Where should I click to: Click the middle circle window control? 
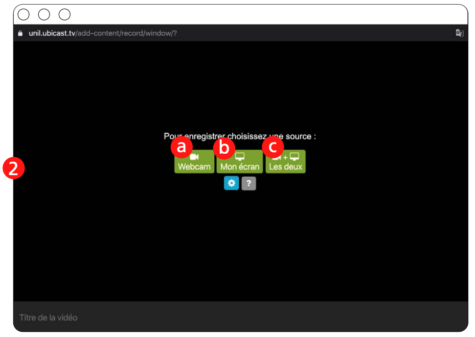[44, 14]
